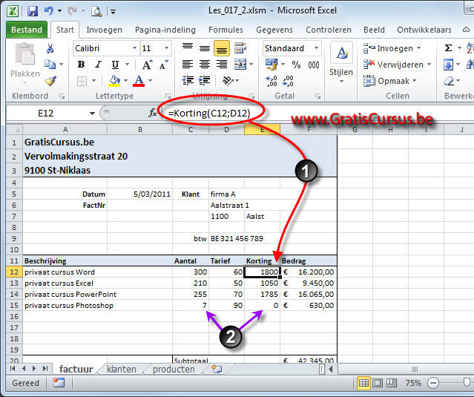The image size is (474, 397).
Task: Click the Format Painter brush icon
Action: (50, 80)
